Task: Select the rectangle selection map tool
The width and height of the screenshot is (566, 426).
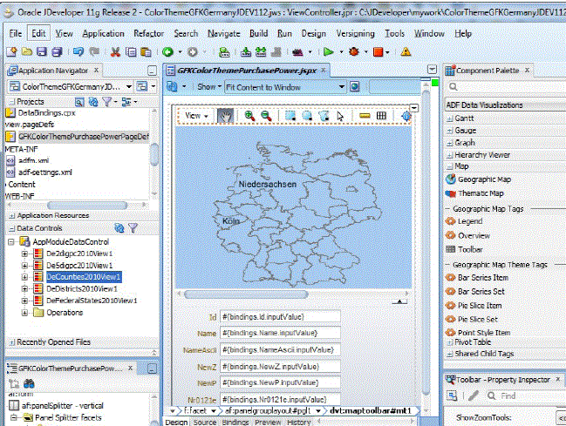Action: point(290,116)
